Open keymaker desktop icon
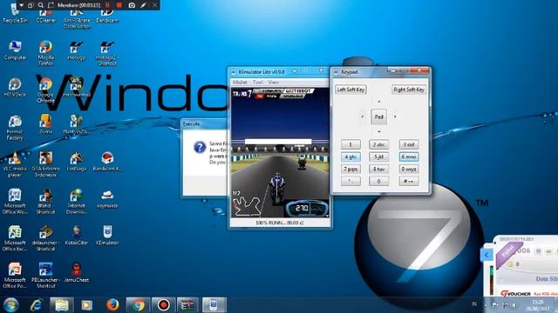Viewport: 558px width, 313px height. [107, 199]
